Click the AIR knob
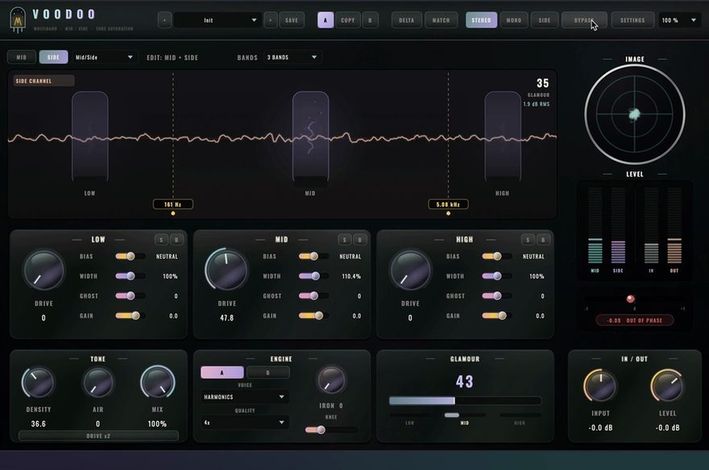 97,382
